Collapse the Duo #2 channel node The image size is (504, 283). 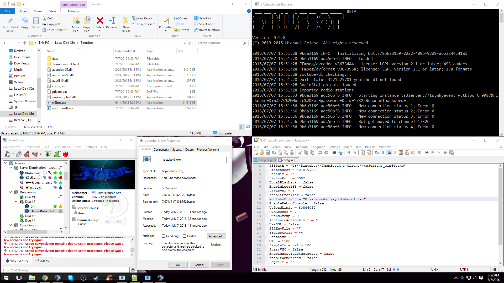(x=16, y=202)
